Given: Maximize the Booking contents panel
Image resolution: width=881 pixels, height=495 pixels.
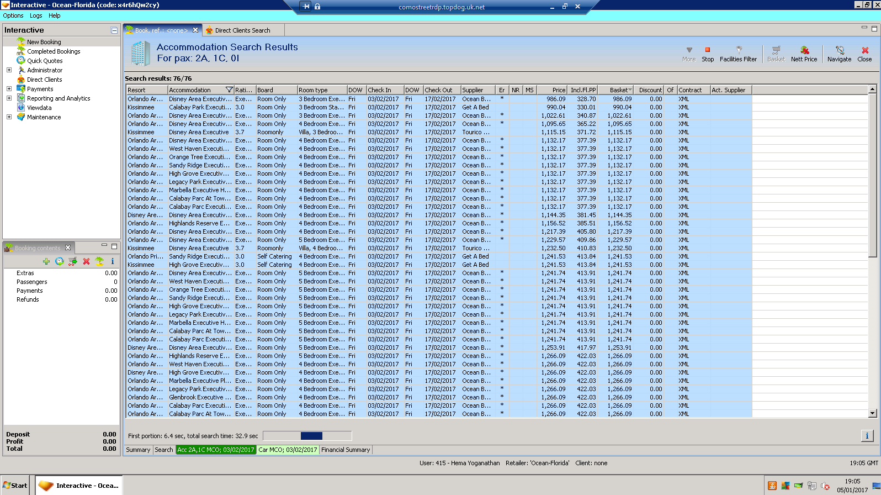Looking at the screenshot, I should click(114, 246).
